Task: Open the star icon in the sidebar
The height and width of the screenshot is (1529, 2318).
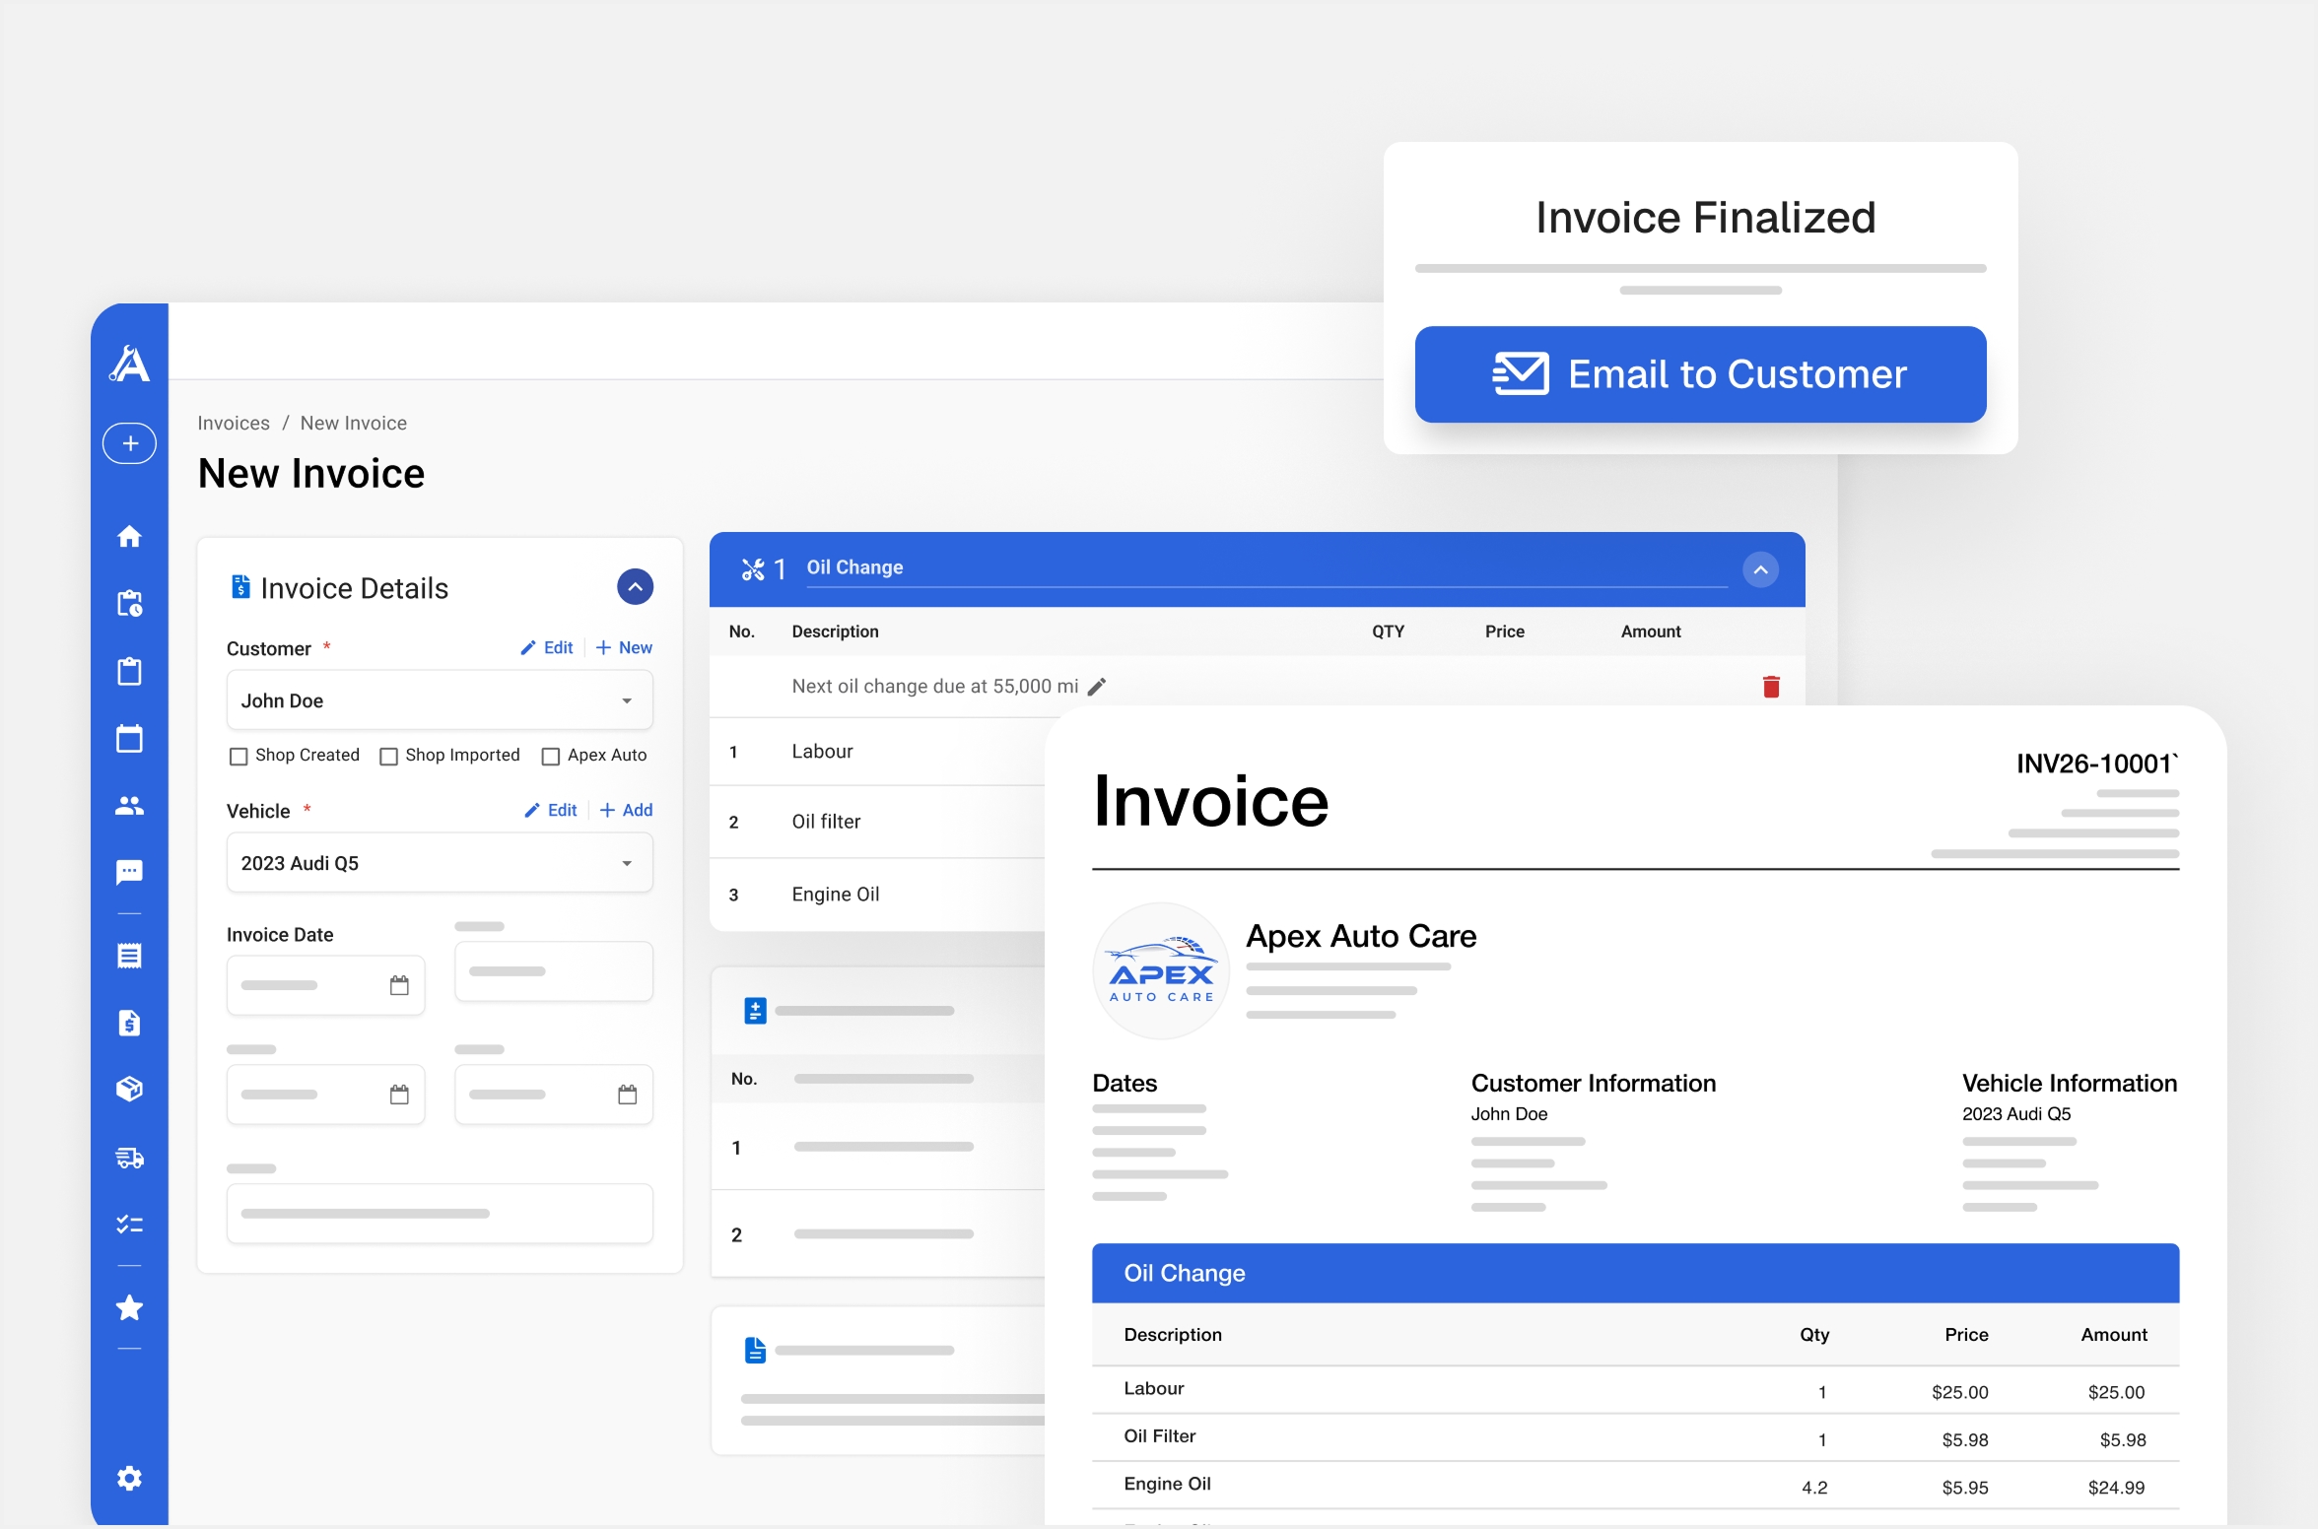Action: (129, 1307)
